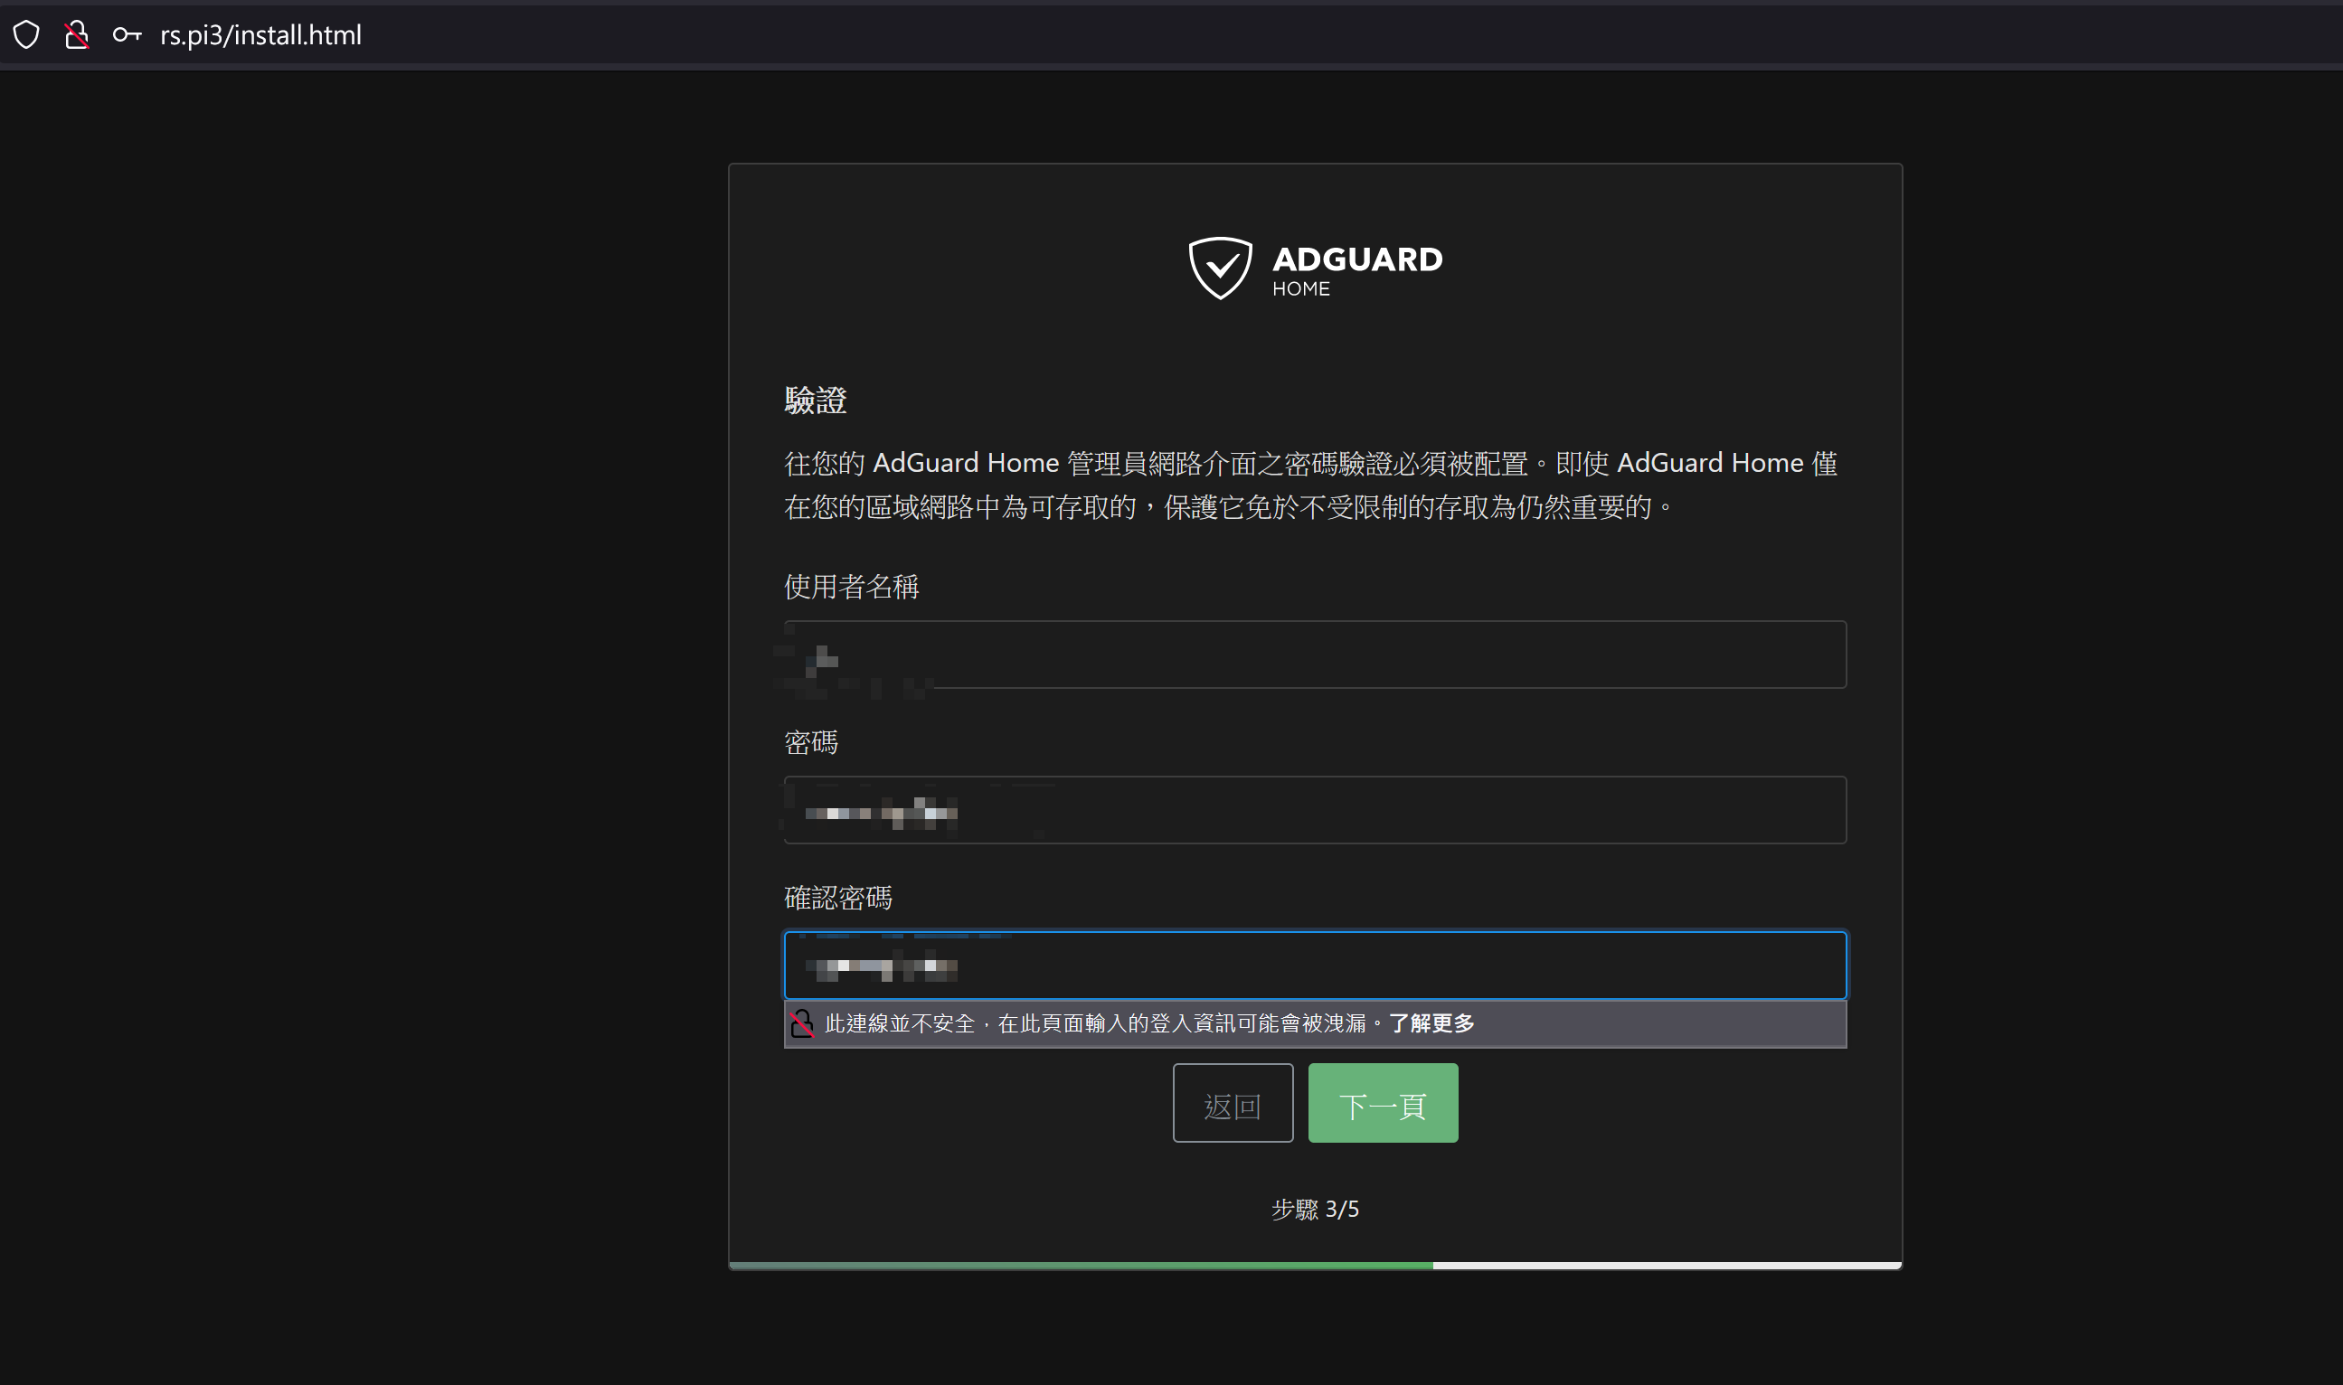Open the 了解更多 learn more link
The height and width of the screenshot is (1385, 2343).
1431,1023
